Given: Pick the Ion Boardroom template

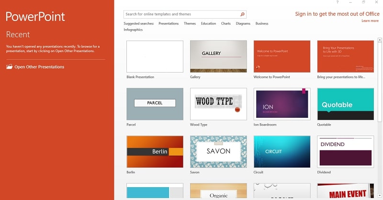Looking at the screenshot, I should tap(282, 104).
